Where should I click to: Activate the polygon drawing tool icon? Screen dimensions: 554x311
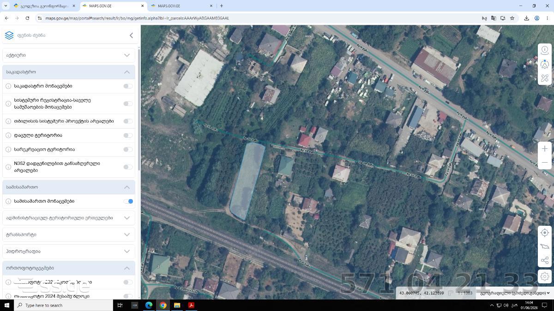coord(545,246)
